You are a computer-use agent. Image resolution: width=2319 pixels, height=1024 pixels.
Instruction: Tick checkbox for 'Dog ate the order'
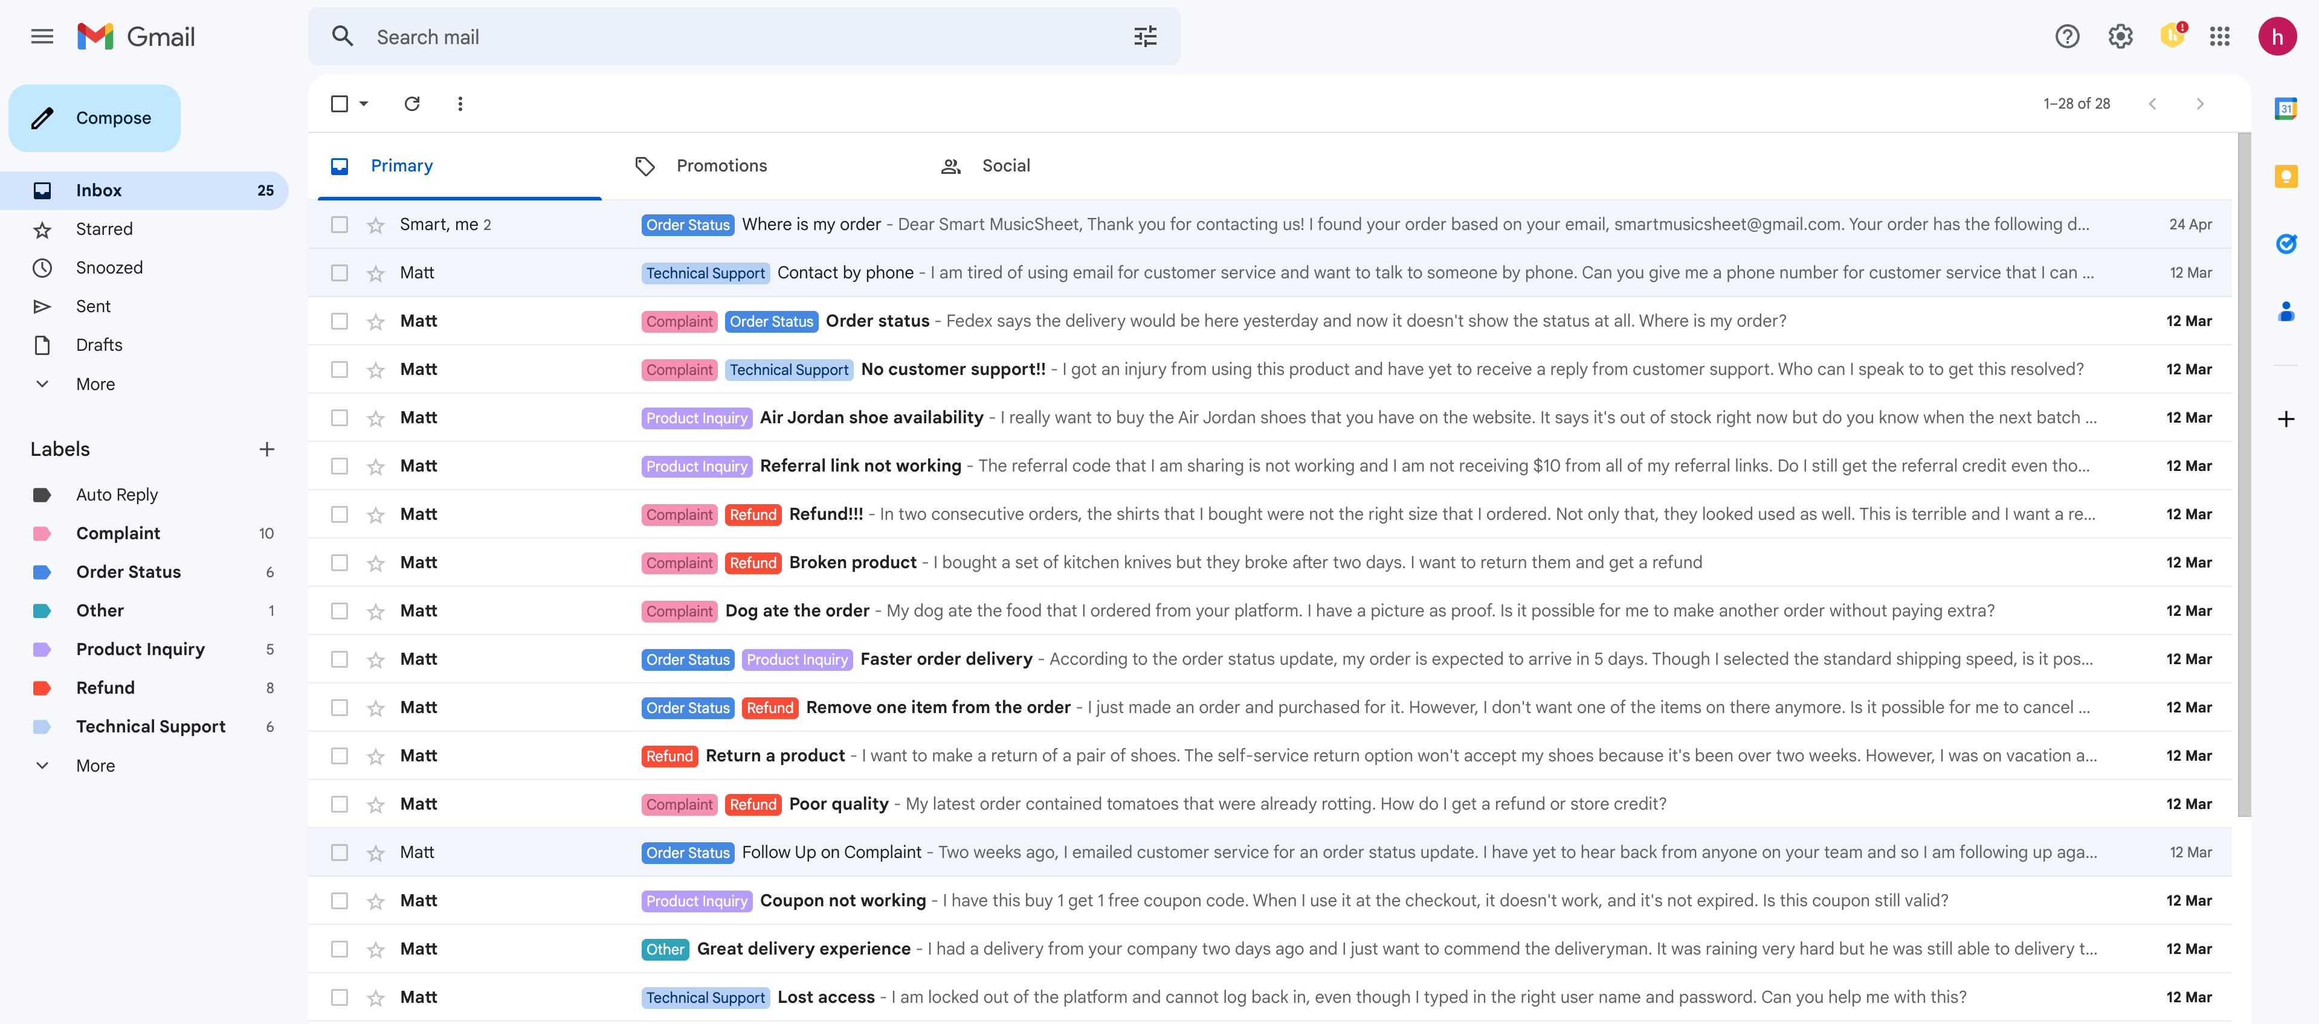(x=340, y=611)
